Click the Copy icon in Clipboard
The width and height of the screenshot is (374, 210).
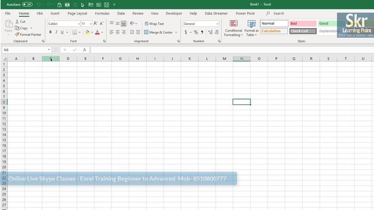17,28
